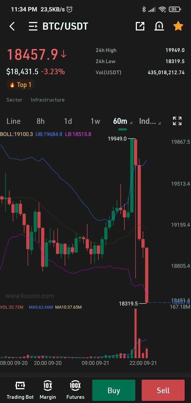Screen dimensions: 191x403
Task: Expand the Indicators dropdown
Action: pyautogui.click(x=150, y=121)
